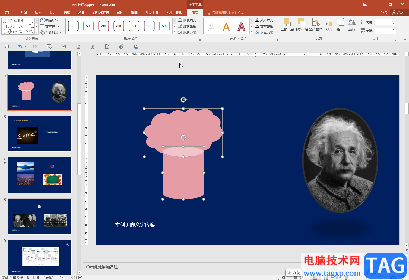The height and width of the screenshot is (280, 409).
Task: Open the 对齐 (Align) options
Action: tap(329, 26)
